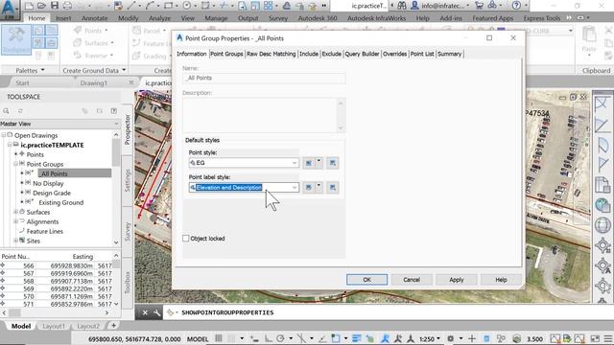Open the Survey ribbon tab
The image size is (614, 345).
click(278, 18)
